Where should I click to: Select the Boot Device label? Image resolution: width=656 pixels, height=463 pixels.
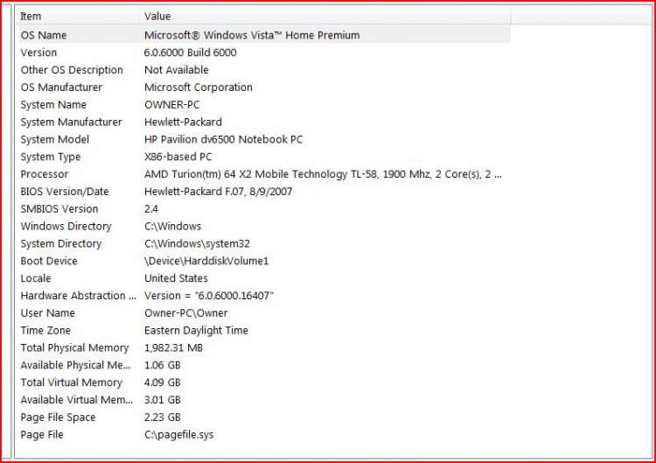tap(49, 261)
